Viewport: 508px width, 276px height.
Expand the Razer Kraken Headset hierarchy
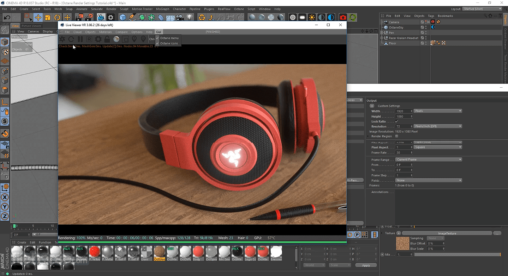tap(382, 38)
